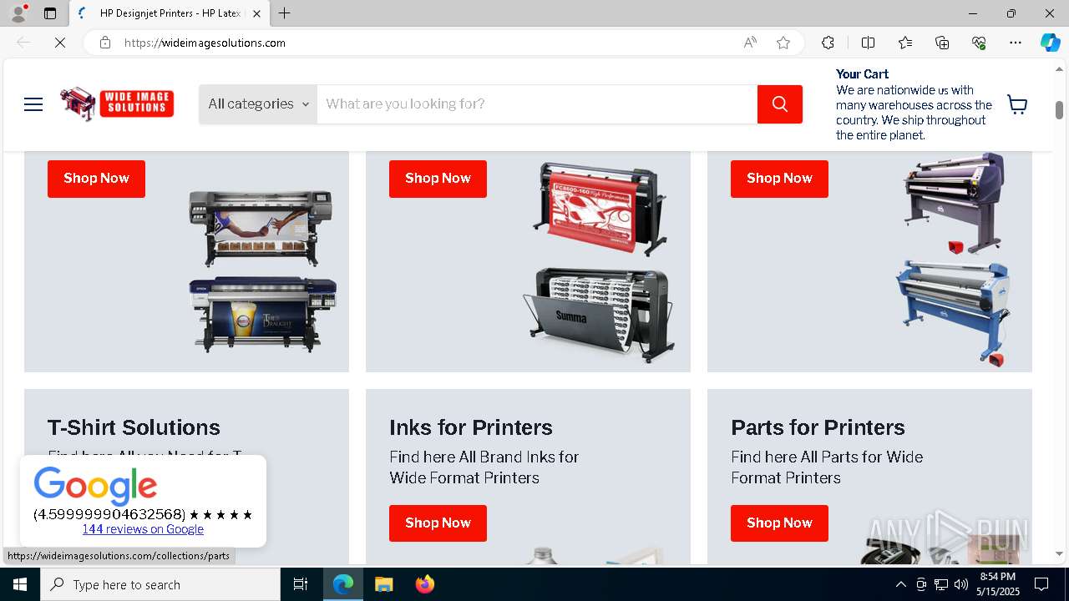Click the scrollbar down arrow

pos(1059,553)
